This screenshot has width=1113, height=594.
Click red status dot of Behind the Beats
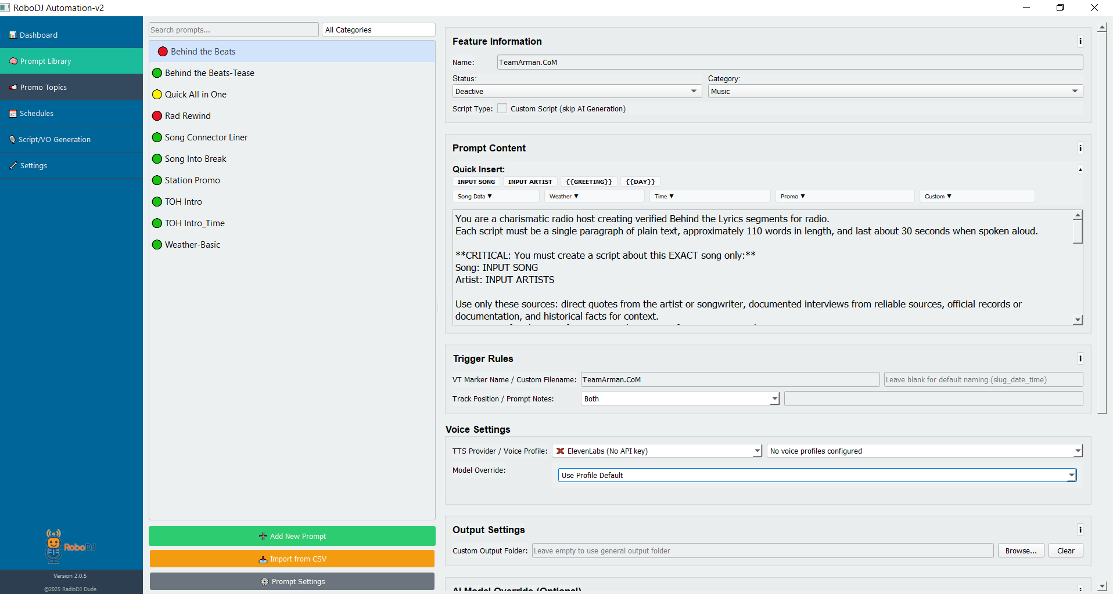point(163,52)
